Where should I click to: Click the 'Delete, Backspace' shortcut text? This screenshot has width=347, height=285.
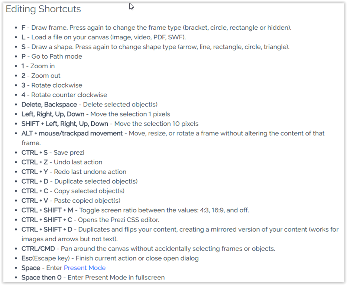tap(49, 105)
